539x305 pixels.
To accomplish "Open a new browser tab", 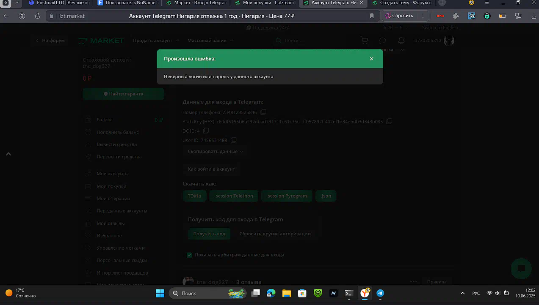I will click(442, 3).
